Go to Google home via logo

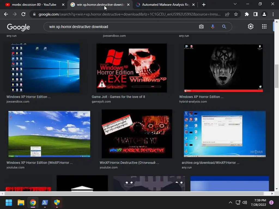pyautogui.click(x=19, y=27)
